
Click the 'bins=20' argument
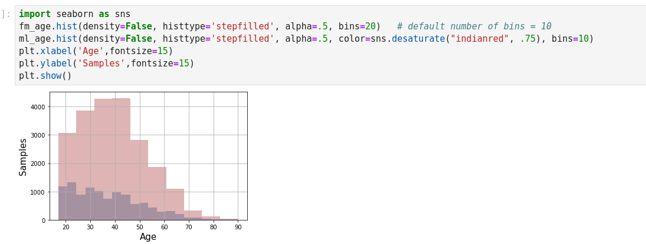pyautogui.click(x=357, y=26)
